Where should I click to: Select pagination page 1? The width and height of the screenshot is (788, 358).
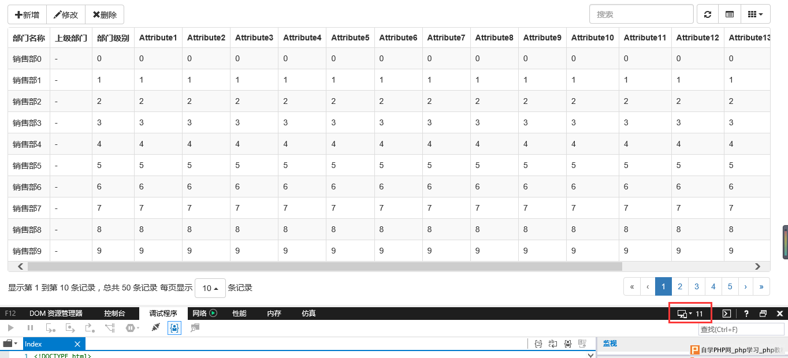pos(663,286)
